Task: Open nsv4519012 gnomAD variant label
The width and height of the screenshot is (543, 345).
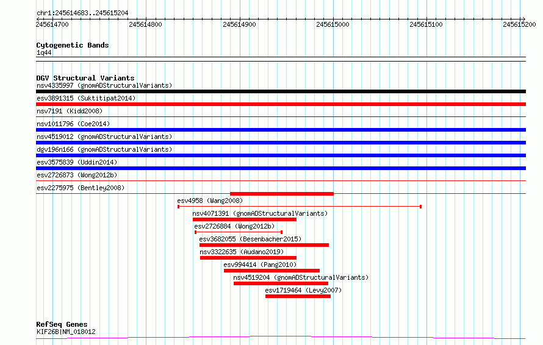Action: coord(104,137)
